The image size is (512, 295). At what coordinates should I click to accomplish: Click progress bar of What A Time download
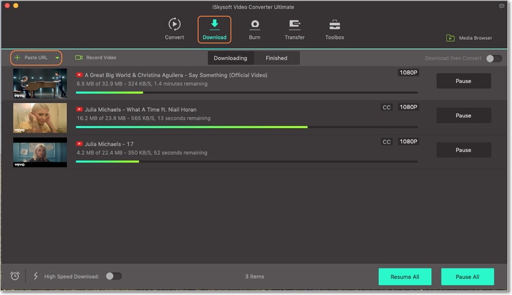(247, 127)
